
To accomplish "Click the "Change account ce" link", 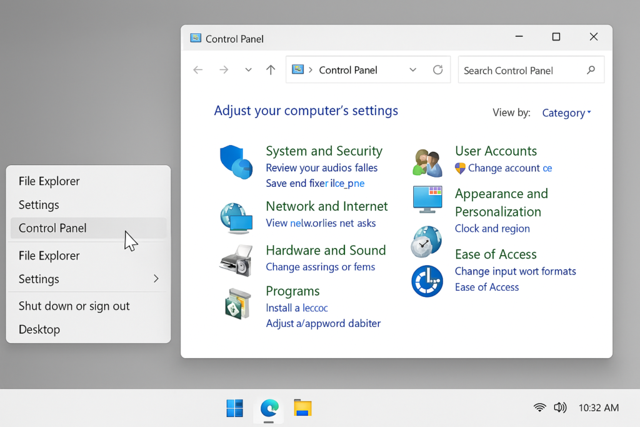I will (510, 168).
